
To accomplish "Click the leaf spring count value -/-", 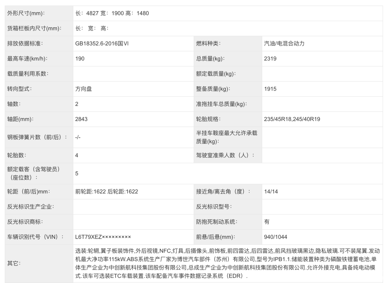I will pyautogui.click(x=78, y=137).
